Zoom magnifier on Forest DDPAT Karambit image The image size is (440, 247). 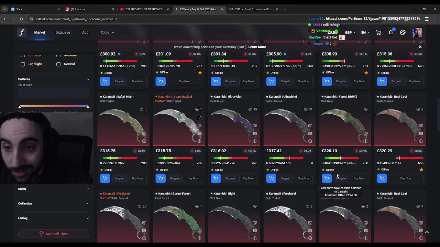point(365,141)
